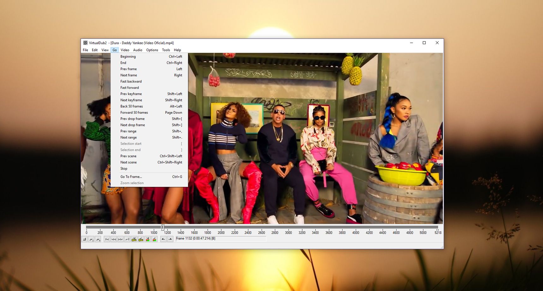
Task: Open the Options menu
Action: coord(152,50)
